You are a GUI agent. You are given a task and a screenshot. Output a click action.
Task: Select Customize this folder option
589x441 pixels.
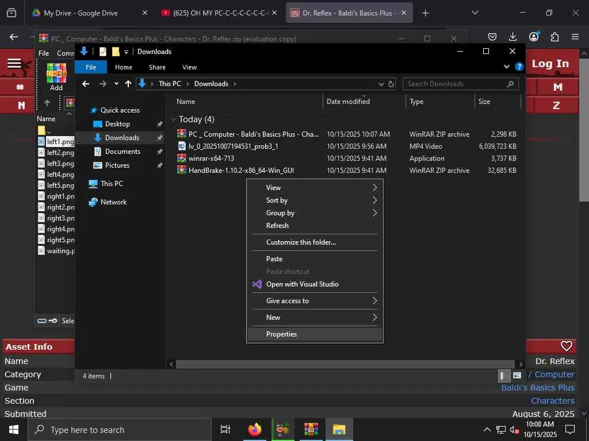tap(315, 242)
